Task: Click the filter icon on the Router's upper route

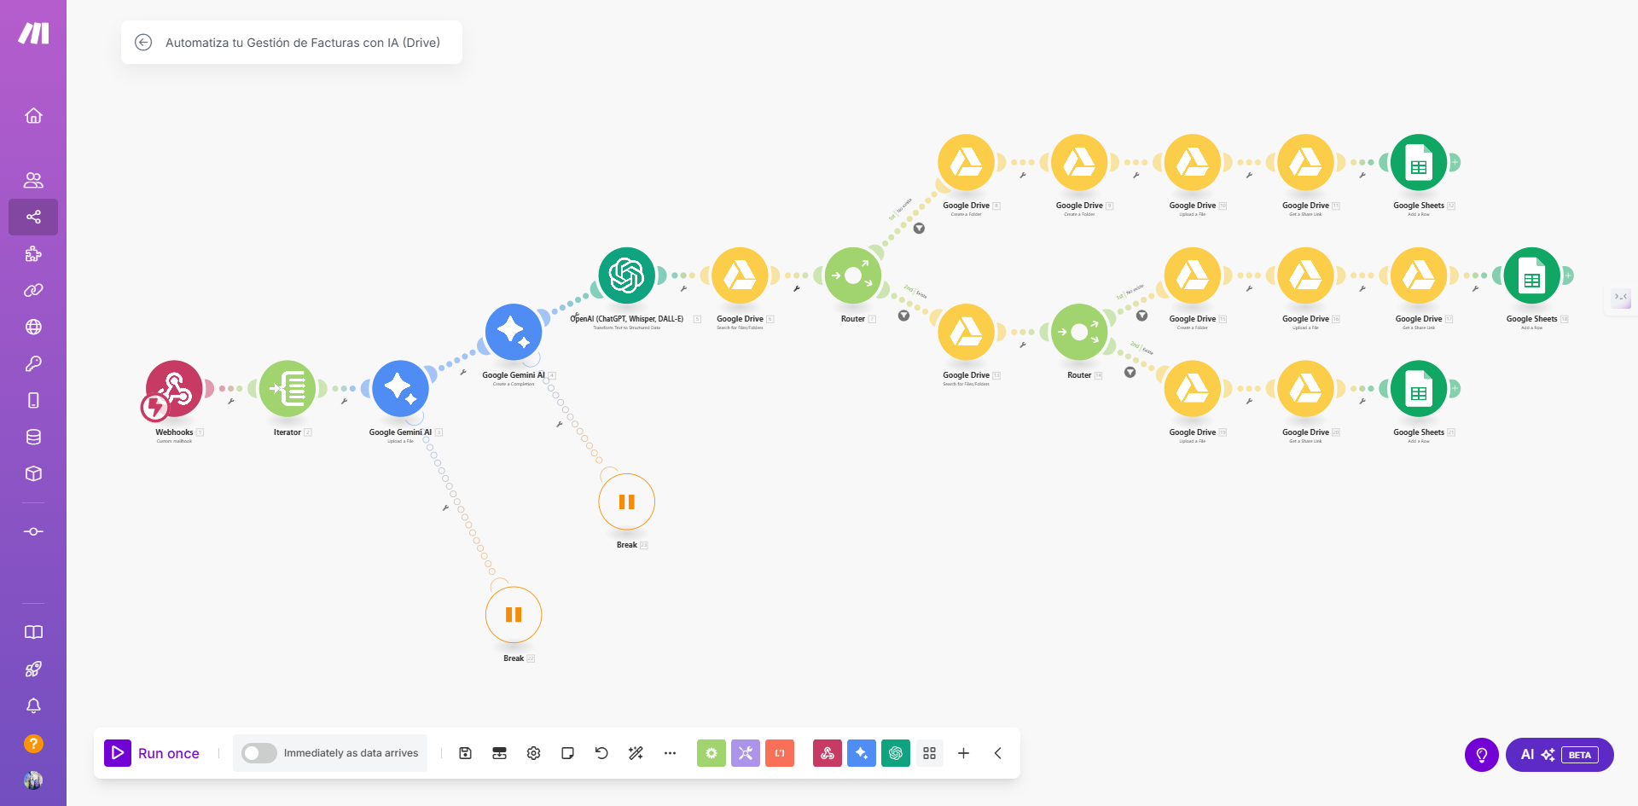Action: click(x=919, y=229)
